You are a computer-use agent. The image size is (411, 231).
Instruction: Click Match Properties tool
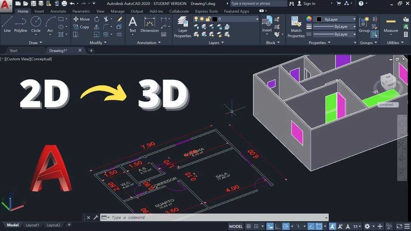pos(296,27)
